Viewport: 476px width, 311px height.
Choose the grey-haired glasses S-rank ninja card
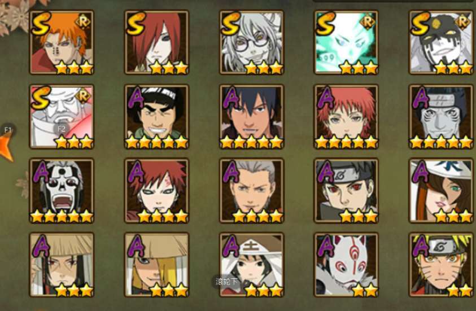252,42
